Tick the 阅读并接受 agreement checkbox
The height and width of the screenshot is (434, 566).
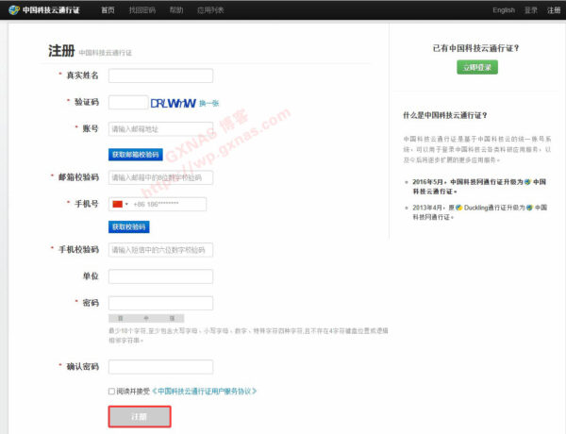[x=112, y=391]
